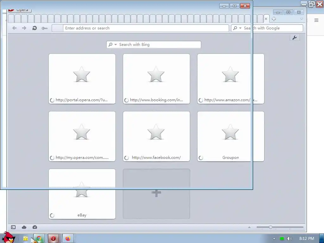Click the Opera Link cloud icon
Image resolution: width=324 pixels, height=243 pixels.
[24, 227]
